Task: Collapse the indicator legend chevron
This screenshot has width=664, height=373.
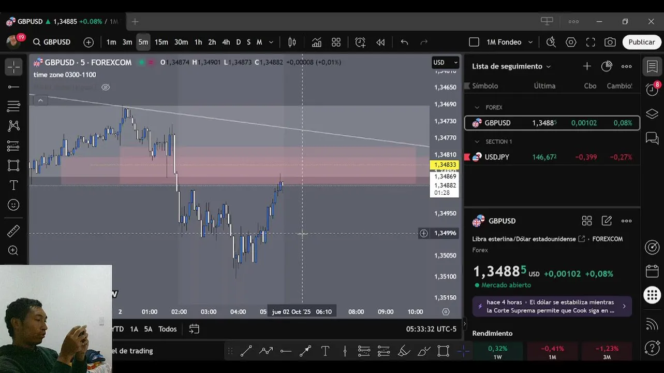Action: 40,100
